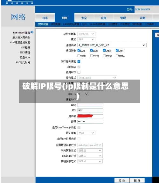
Task: Check the SSID4 binding checkbox
Action: click(x=117, y=56)
